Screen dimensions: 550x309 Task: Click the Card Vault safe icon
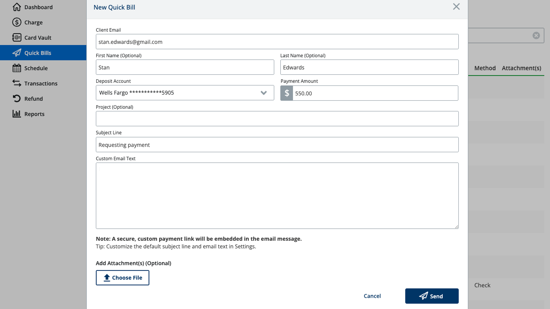coord(17,37)
